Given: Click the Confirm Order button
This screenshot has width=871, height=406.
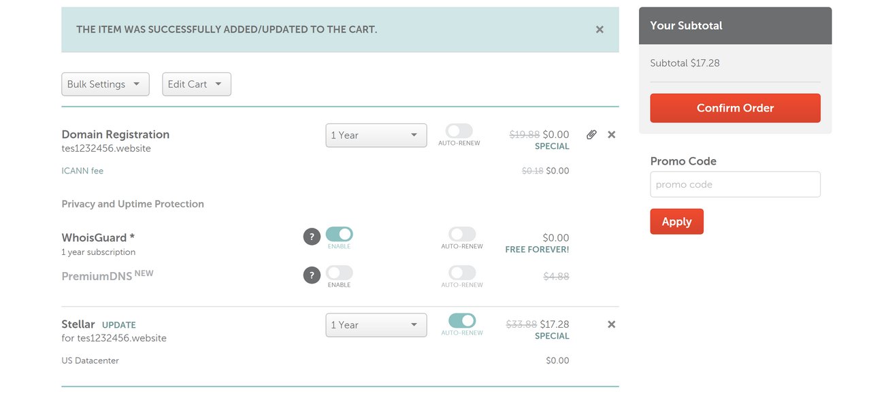Looking at the screenshot, I should pyautogui.click(x=735, y=108).
